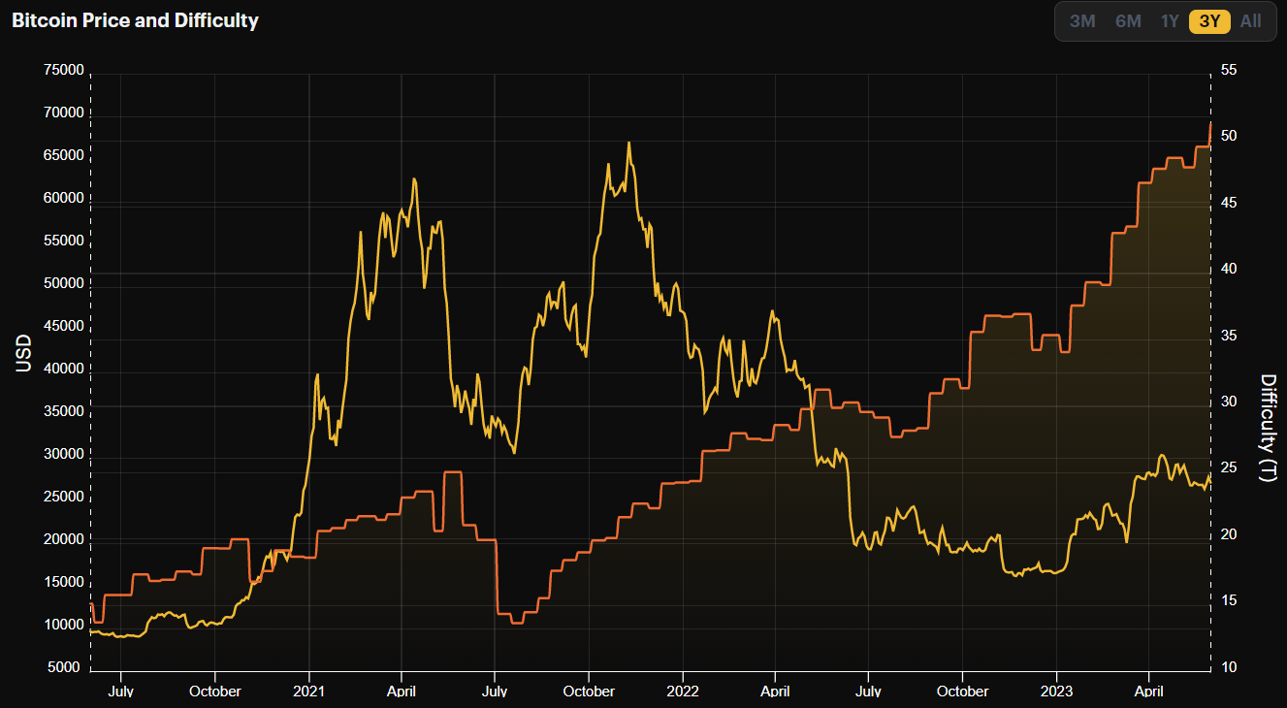Click the 50 difficulty axis label
The width and height of the screenshot is (1287, 708).
coord(1228,137)
